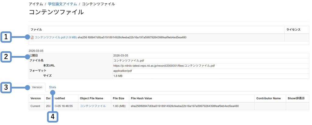Click the File Hash Value column header

[x=141, y=99]
